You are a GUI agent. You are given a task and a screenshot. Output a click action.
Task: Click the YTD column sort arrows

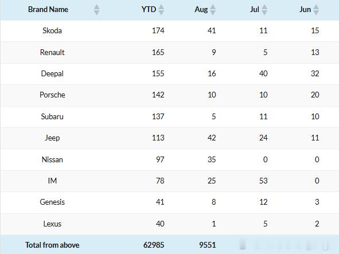(161, 10)
